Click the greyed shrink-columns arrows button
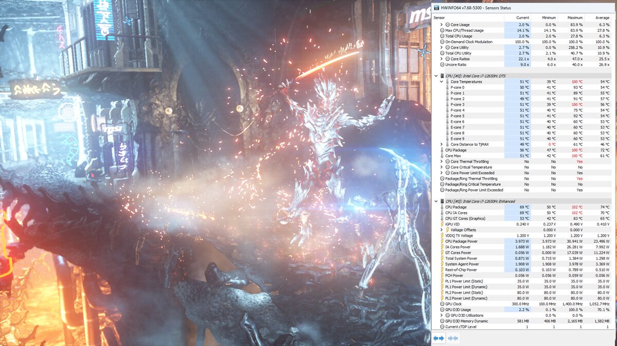The width and height of the screenshot is (617, 346). pos(453,338)
